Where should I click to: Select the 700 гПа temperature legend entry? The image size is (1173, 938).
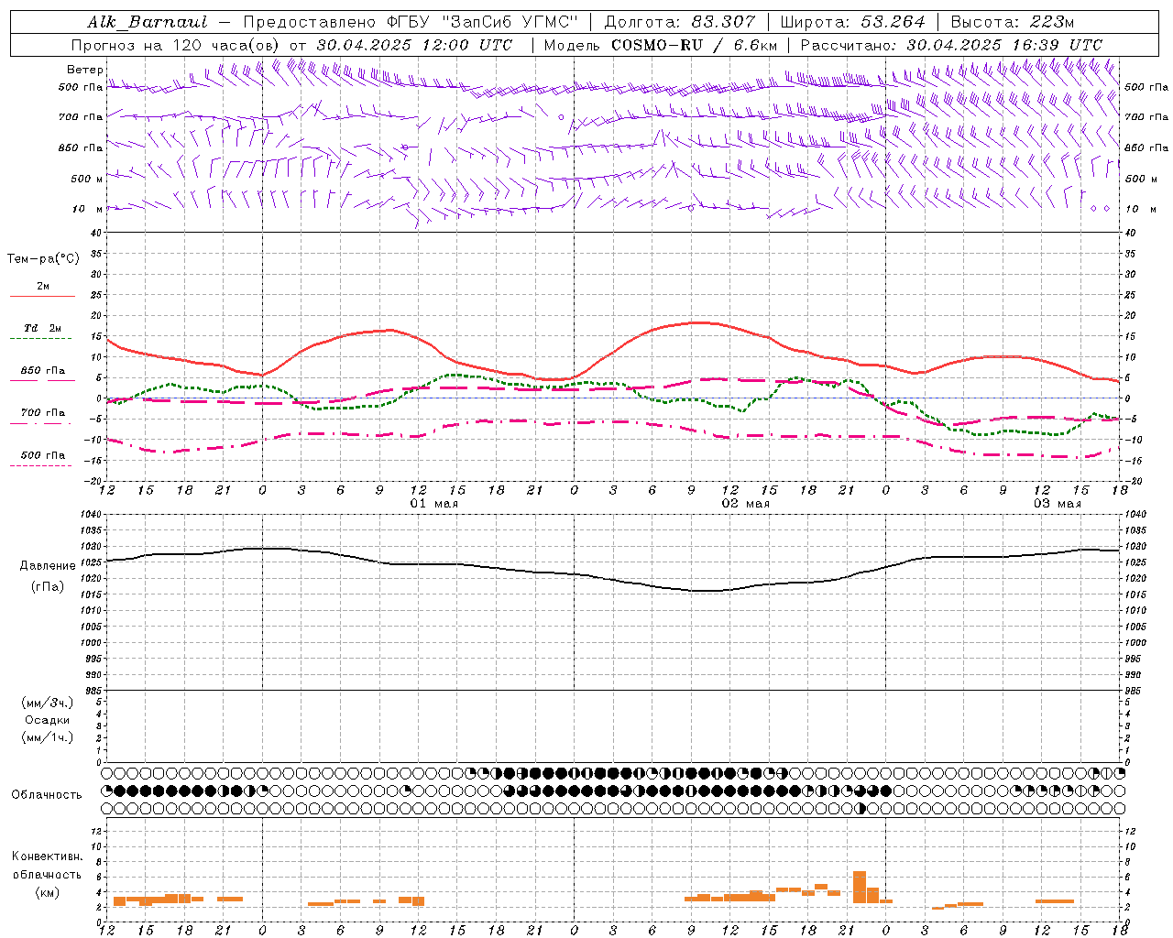click(x=43, y=413)
